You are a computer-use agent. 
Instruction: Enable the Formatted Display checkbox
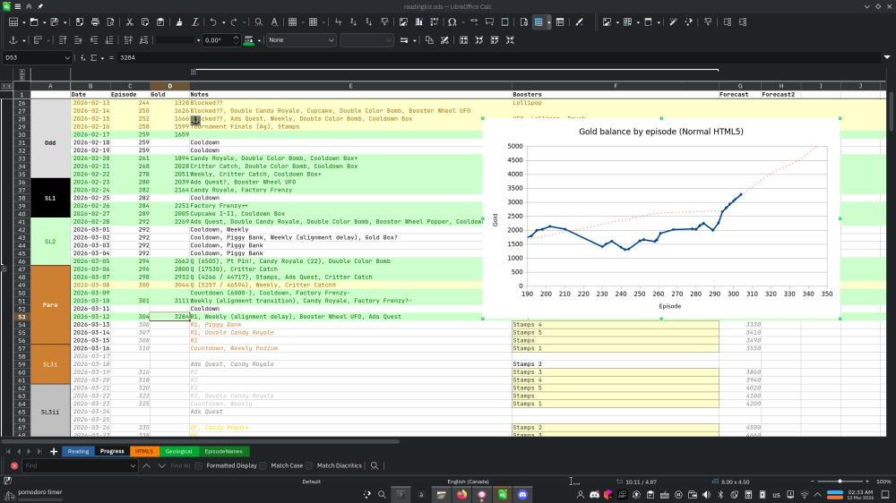click(199, 465)
